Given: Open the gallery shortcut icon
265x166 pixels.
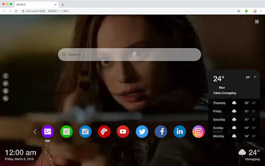Looking at the screenshot, I should [x=48, y=132].
